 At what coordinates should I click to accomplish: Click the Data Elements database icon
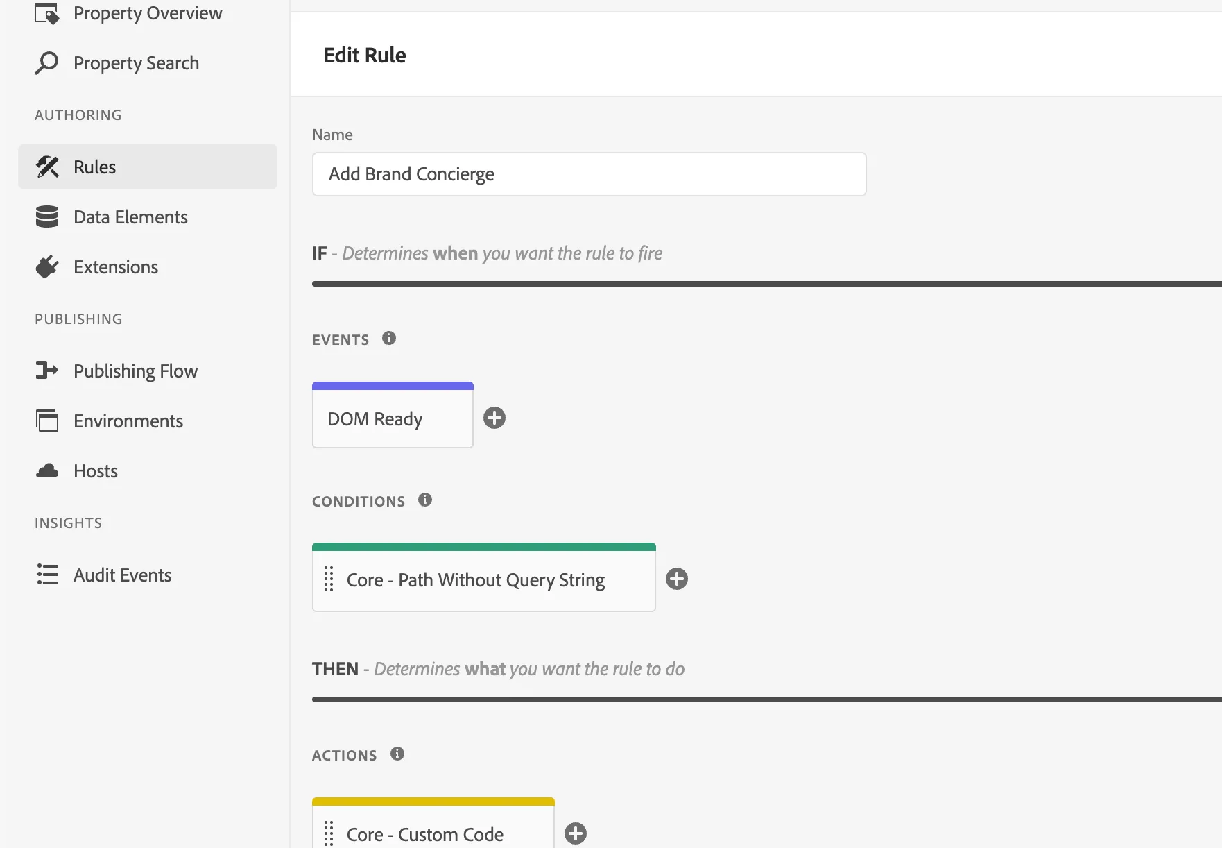pyautogui.click(x=47, y=217)
